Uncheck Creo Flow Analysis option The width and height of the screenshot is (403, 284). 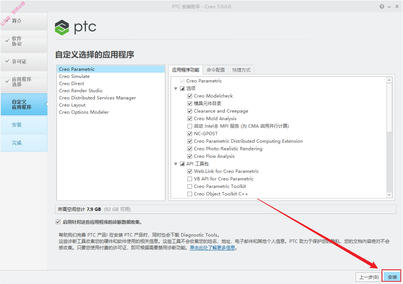(x=190, y=156)
